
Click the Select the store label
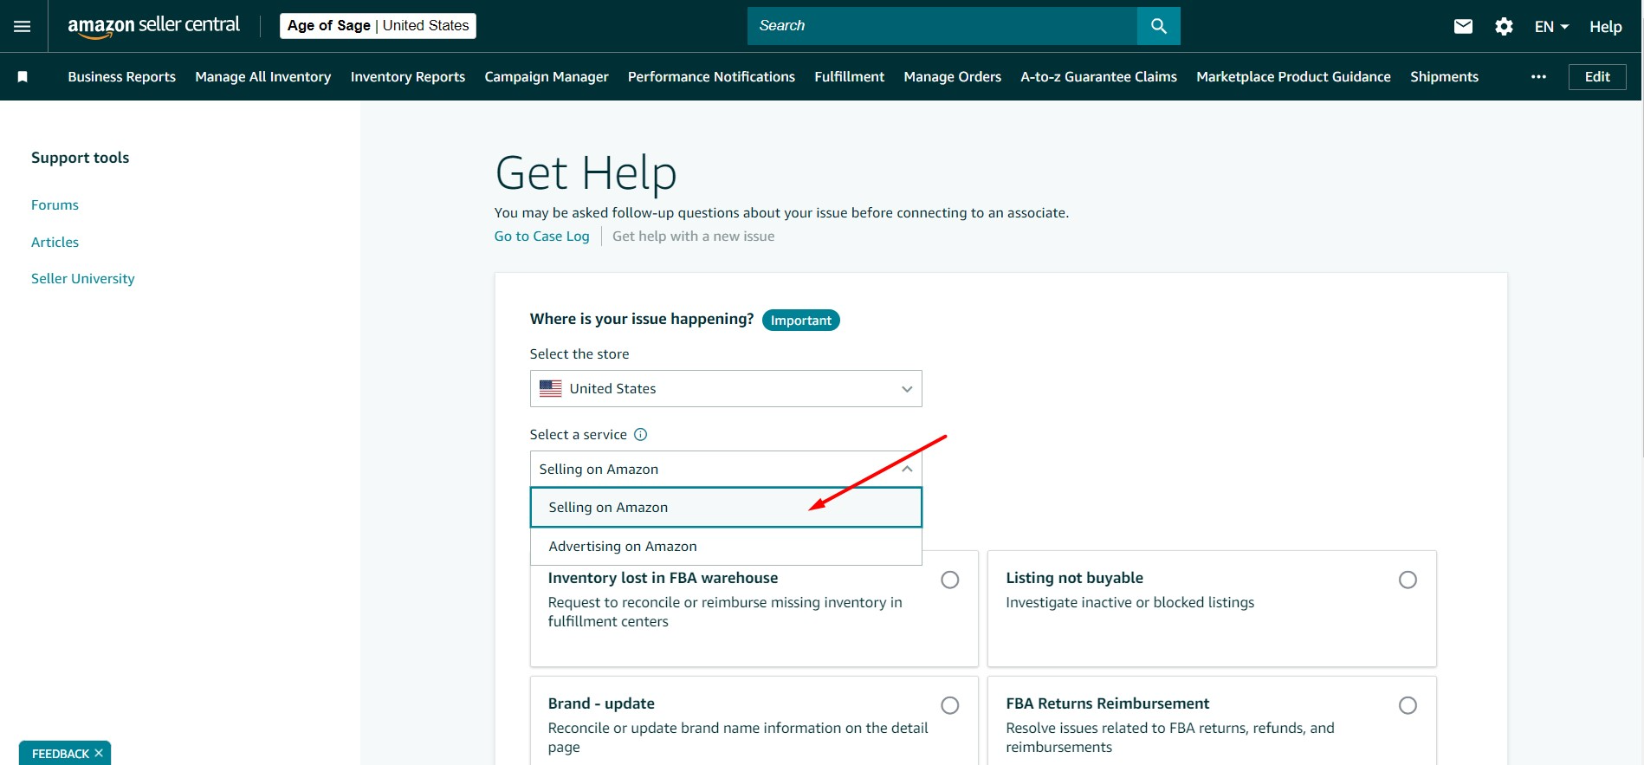point(579,354)
